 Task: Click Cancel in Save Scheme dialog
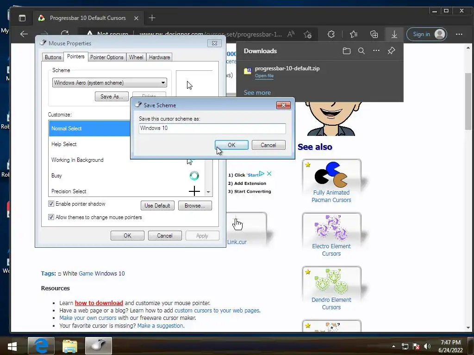pyautogui.click(x=268, y=145)
